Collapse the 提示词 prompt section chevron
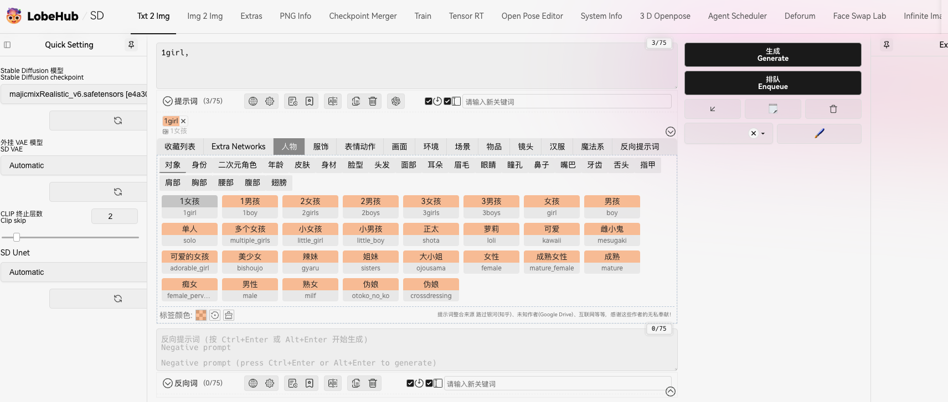 click(x=168, y=101)
